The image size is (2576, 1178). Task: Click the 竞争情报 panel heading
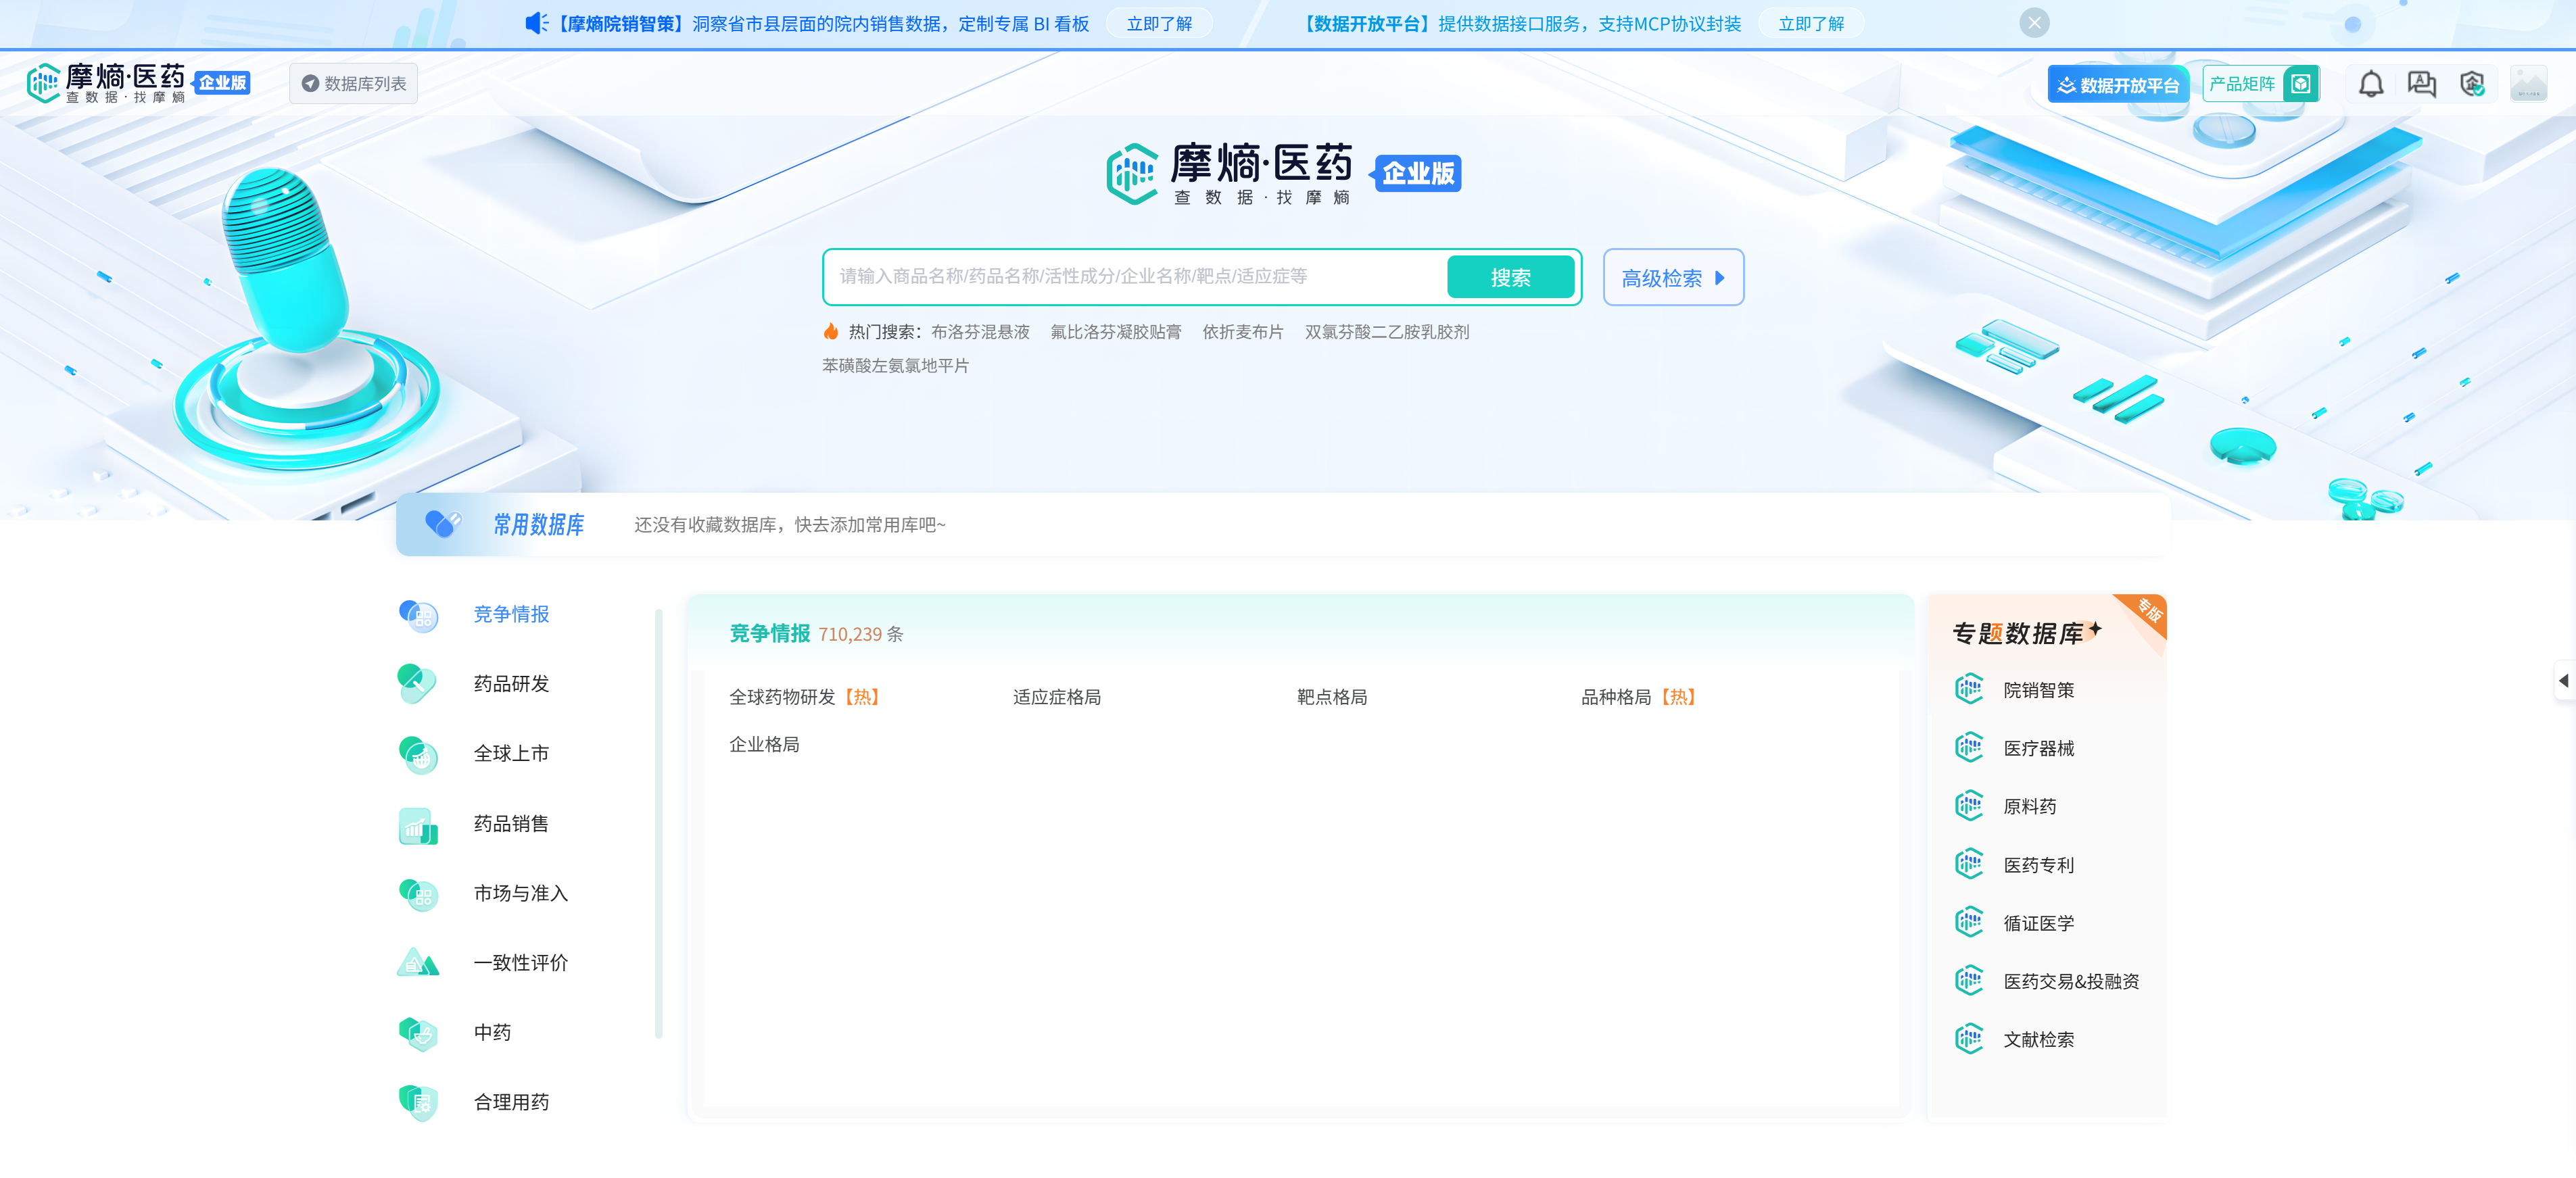pos(769,634)
